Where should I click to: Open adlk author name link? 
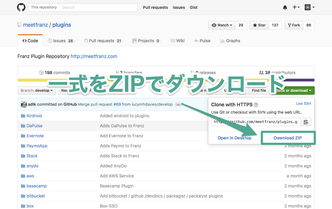point(32,104)
